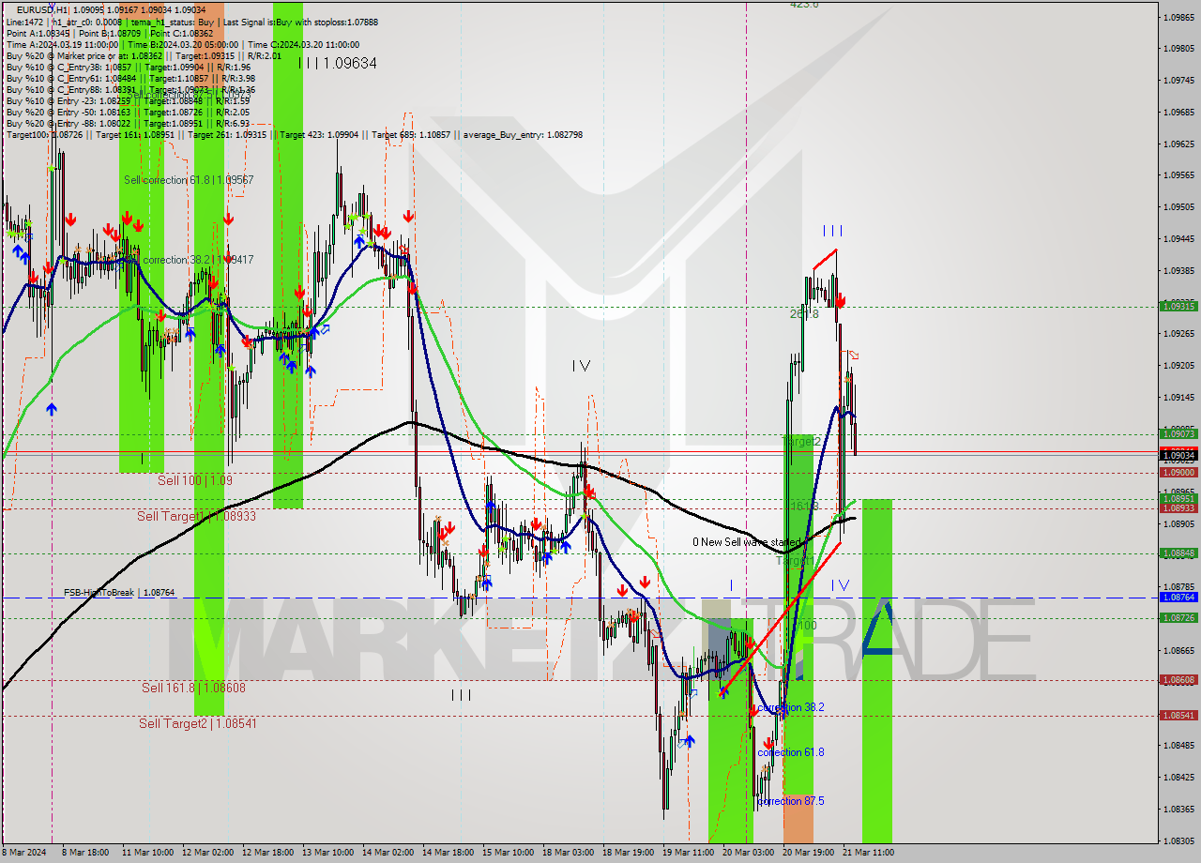Click the green 1.08848 price tag

tap(1178, 553)
